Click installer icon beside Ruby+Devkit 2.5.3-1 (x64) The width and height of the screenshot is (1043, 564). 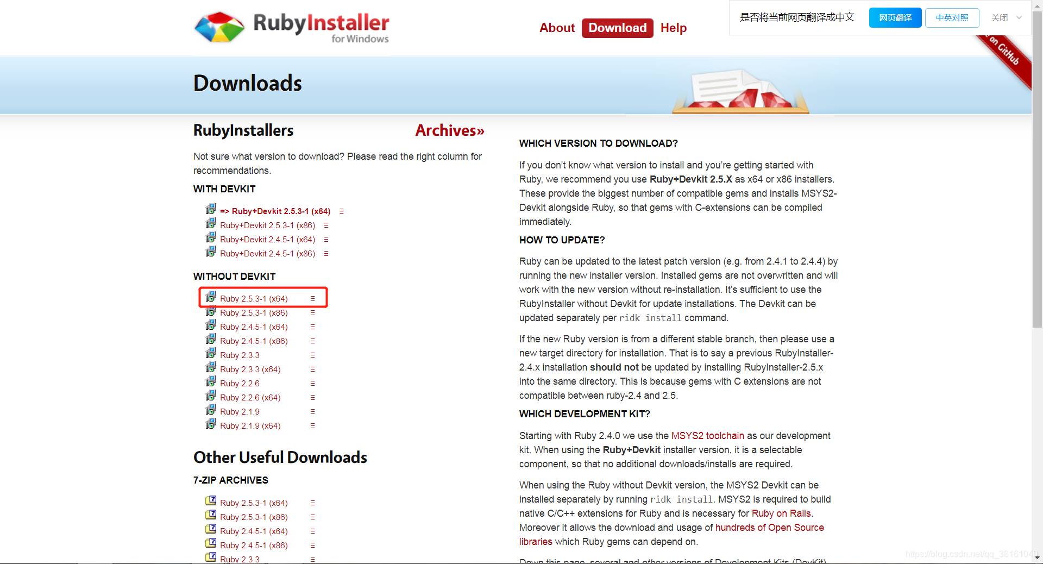pyautogui.click(x=211, y=209)
